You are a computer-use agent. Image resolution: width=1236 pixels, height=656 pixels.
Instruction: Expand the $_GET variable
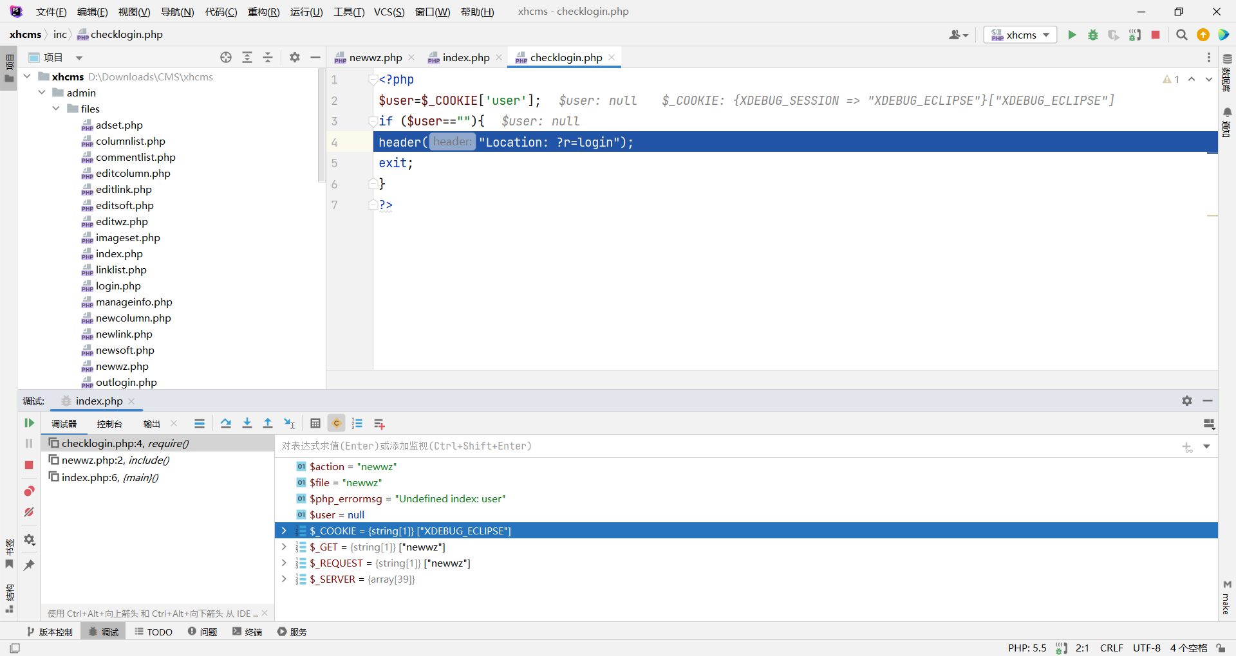[x=284, y=547]
